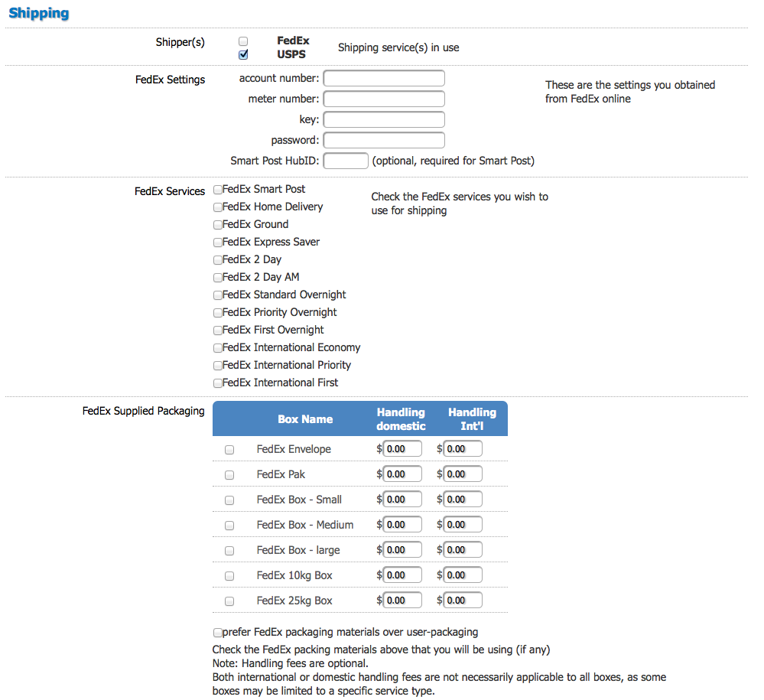764x700 pixels.
Task: Check the FedEx Smart Post service
Action: (x=218, y=190)
